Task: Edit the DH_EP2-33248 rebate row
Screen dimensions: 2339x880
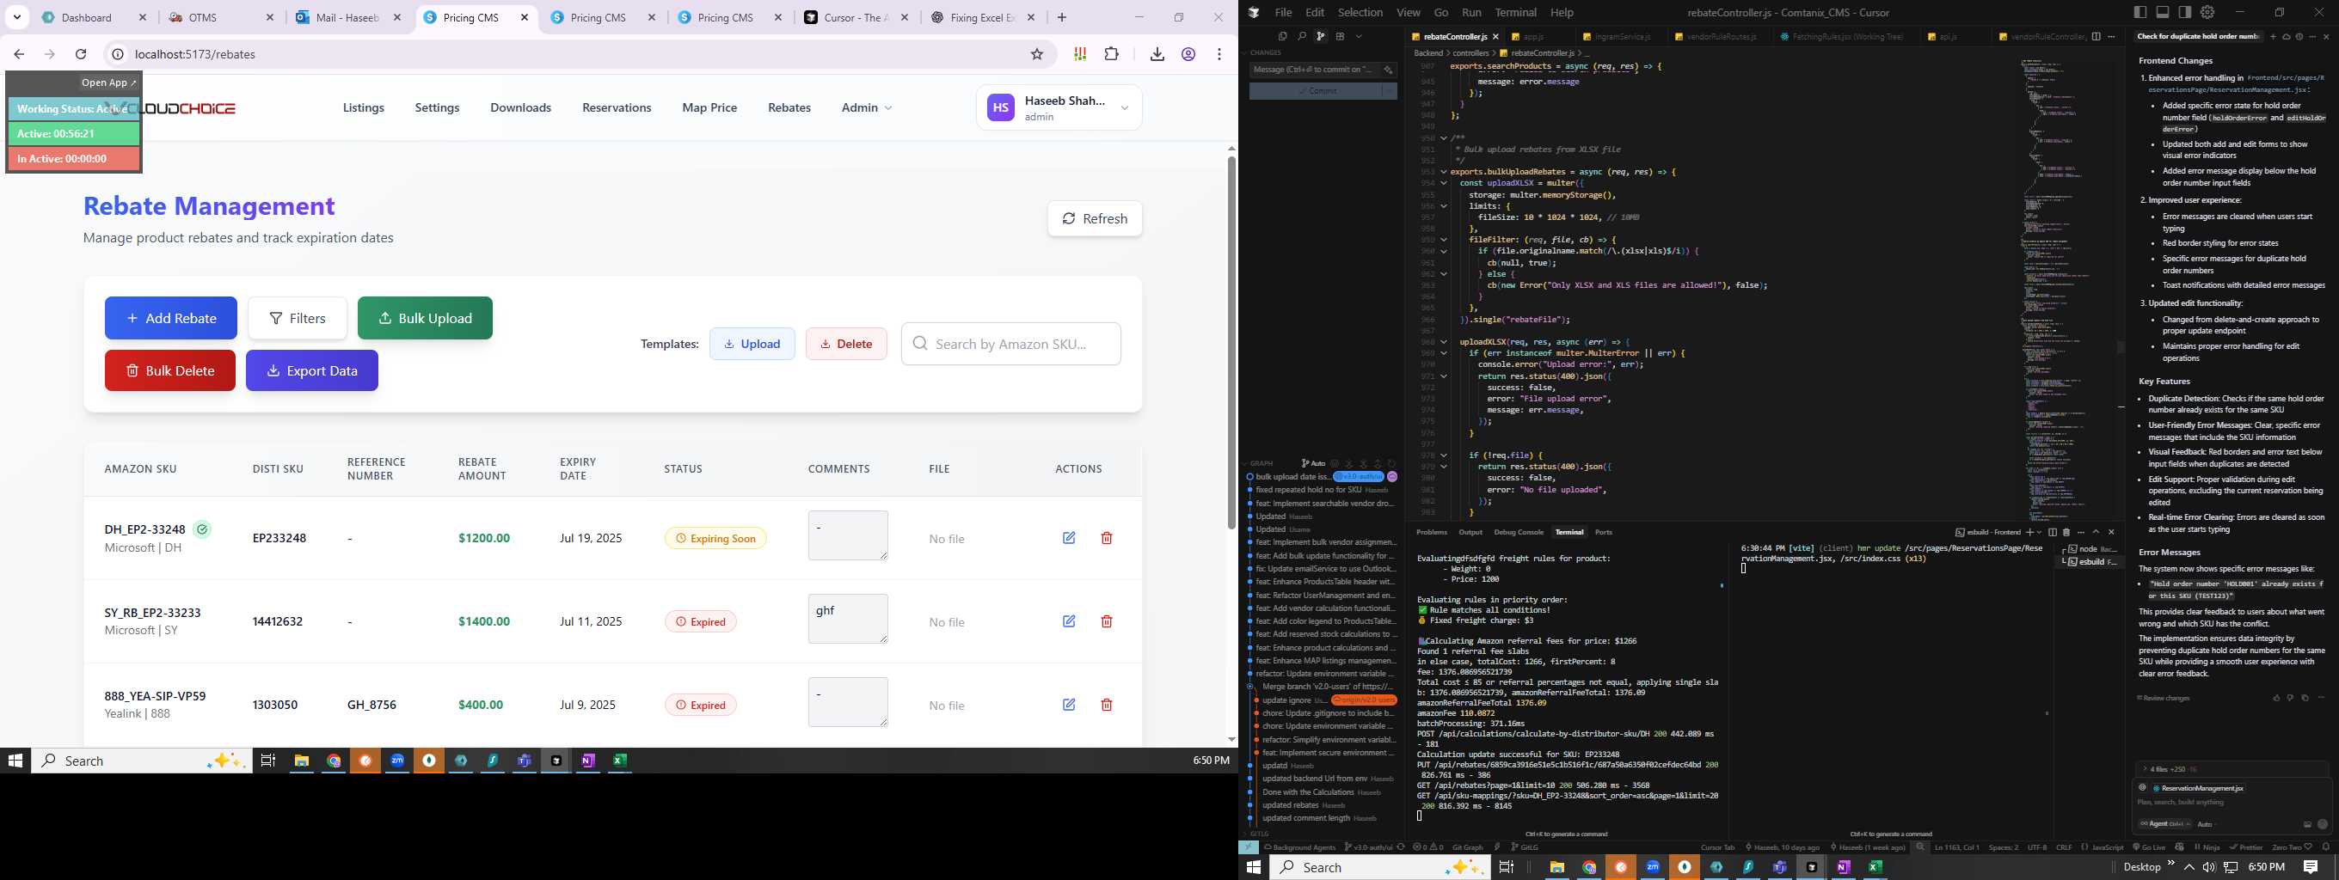Action: pyautogui.click(x=1069, y=538)
